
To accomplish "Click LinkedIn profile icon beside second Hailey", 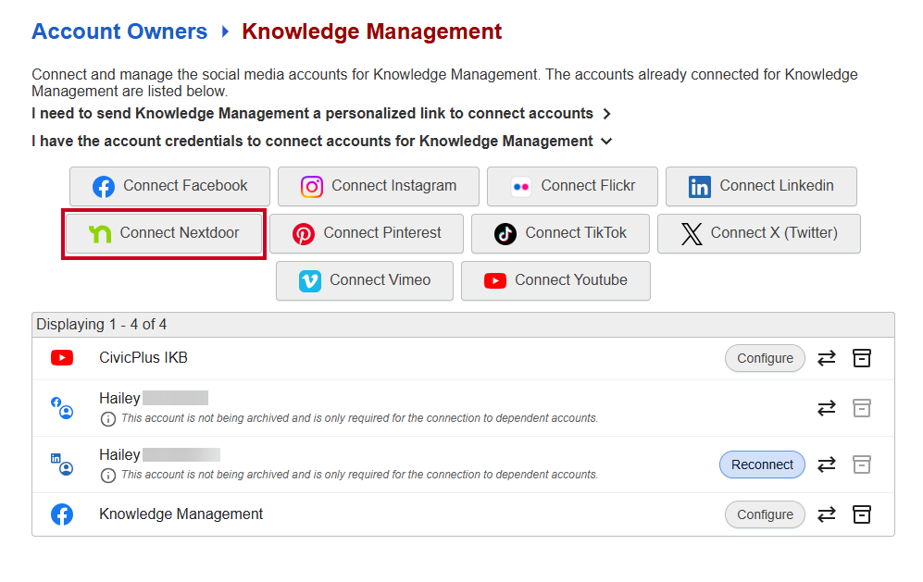I will [x=62, y=464].
